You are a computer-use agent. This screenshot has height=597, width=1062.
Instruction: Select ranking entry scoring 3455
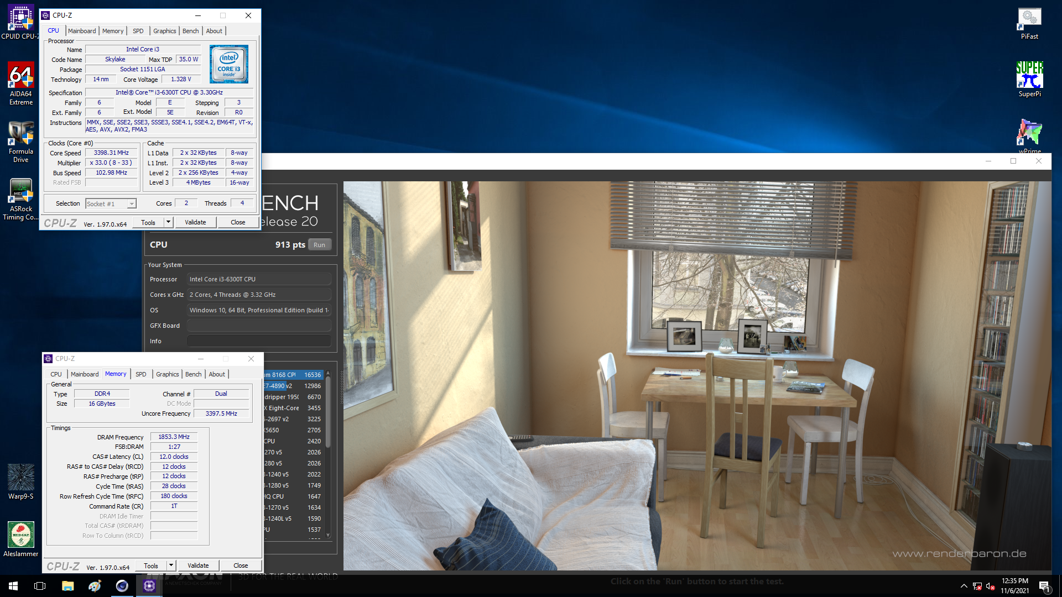click(x=293, y=408)
